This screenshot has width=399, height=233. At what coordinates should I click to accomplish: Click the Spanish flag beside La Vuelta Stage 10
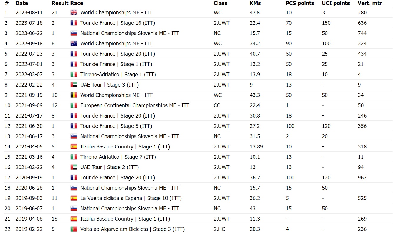click(x=74, y=198)
